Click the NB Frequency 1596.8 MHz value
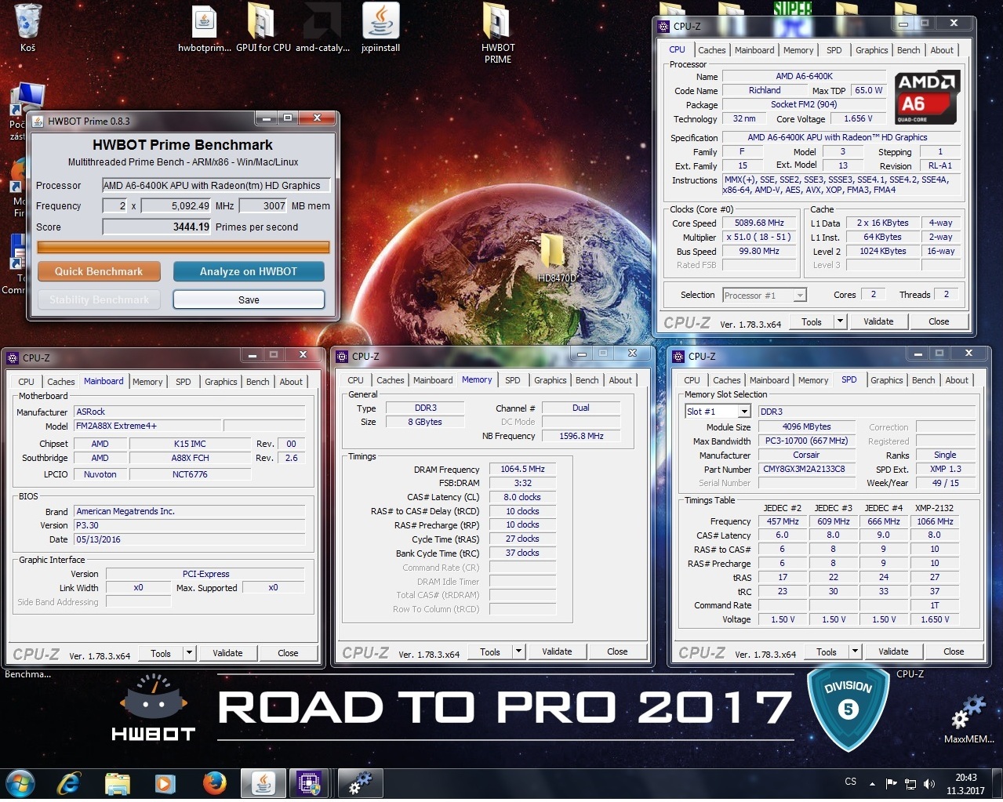 [581, 436]
